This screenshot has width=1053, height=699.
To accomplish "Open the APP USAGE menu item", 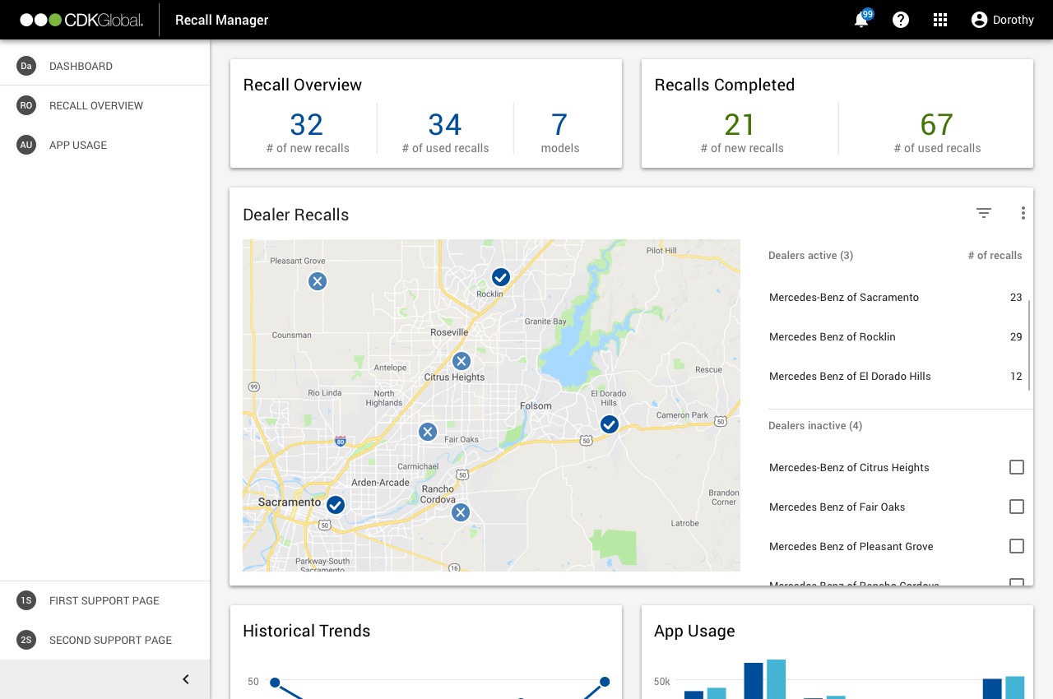I will (x=105, y=145).
